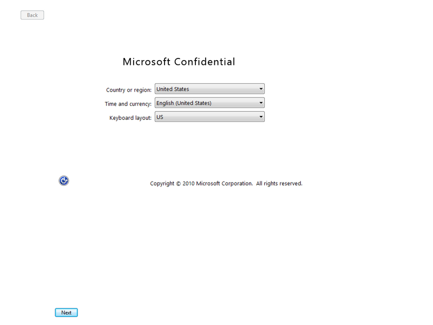The image size is (433, 325).
Task: Open the Time and currency dropdown
Action: click(x=209, y=103)
